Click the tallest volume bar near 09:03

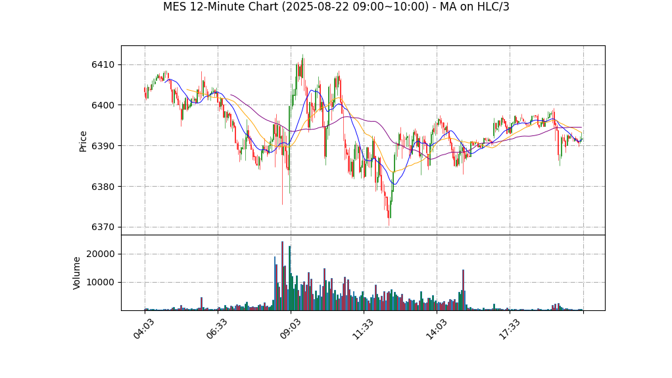tap(283, 276)
